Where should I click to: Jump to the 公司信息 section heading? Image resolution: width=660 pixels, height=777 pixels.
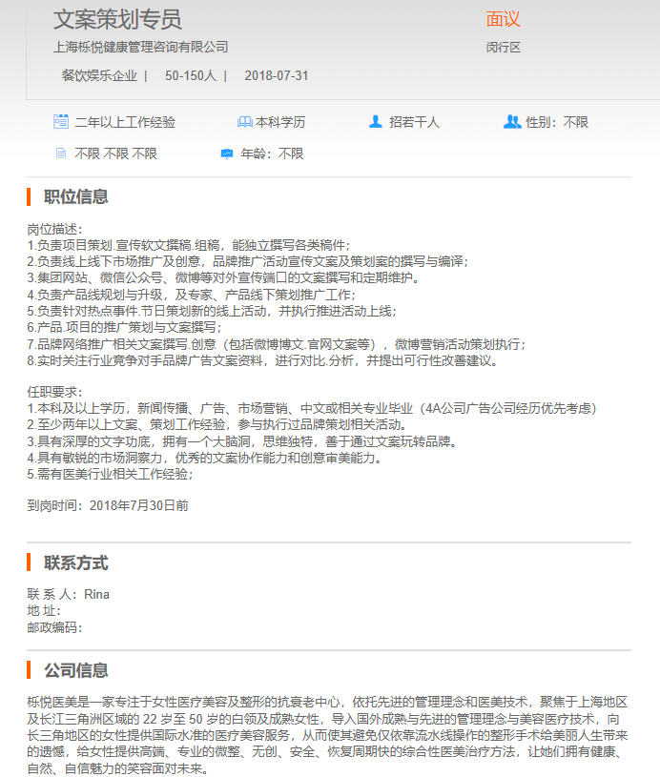click(x=76, y=670)
